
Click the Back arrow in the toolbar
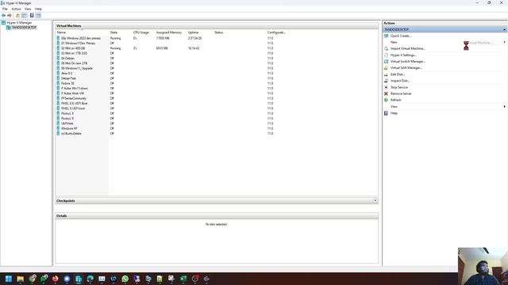(3, 16)
